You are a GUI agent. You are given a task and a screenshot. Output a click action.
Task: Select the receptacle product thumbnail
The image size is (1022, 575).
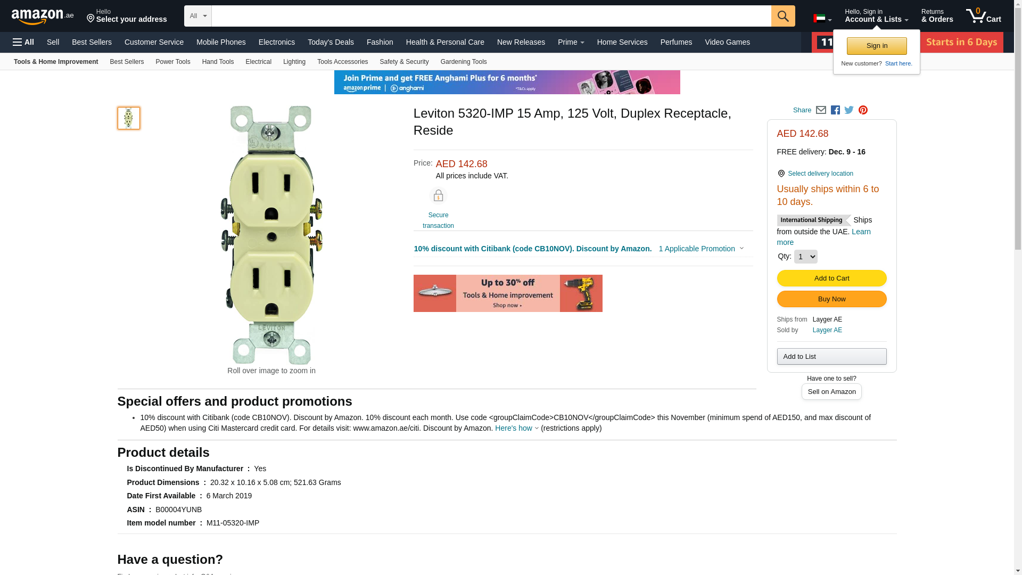[129, 118]
